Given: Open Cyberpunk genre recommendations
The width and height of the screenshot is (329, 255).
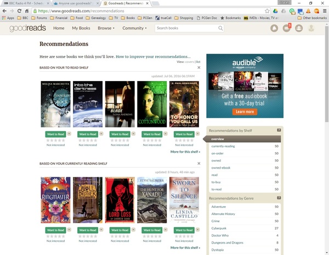Looking at the screenshot, I should 219,228.
